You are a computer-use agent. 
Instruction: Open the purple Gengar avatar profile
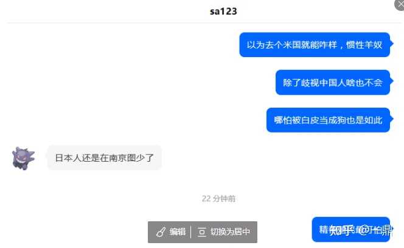coord(23,158)
